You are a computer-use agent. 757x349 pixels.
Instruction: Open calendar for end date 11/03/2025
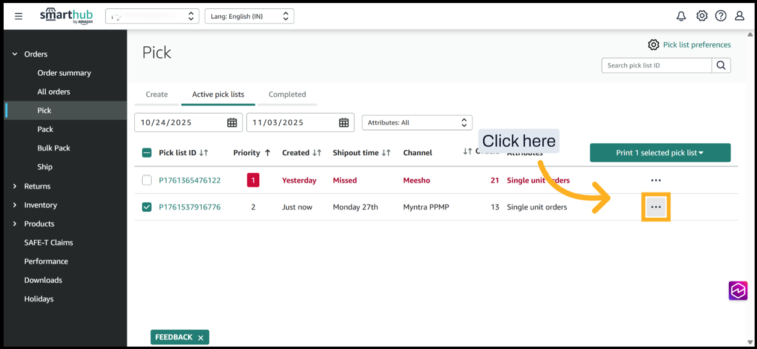(x=344, y=123)
